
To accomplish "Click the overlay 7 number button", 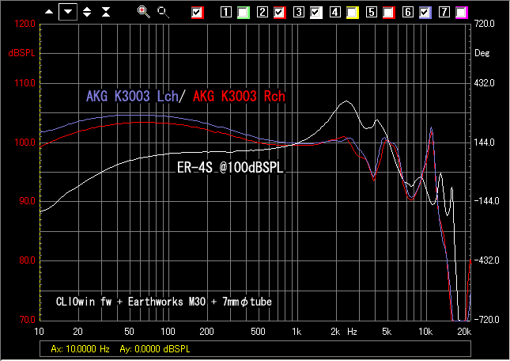I will point(444,12).
